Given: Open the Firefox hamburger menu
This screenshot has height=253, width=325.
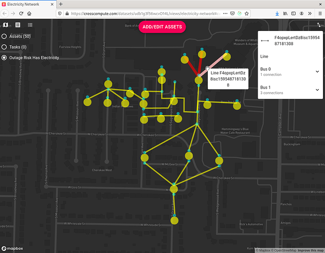Looking at the screenshot, I should click(320, 14).
